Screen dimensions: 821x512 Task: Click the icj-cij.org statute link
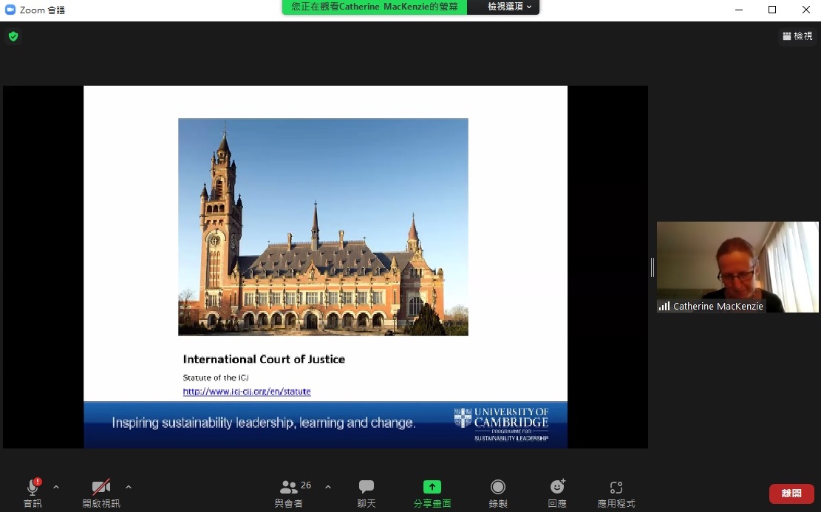coord(247,392)
